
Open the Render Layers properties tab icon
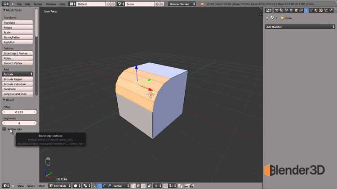281,10
